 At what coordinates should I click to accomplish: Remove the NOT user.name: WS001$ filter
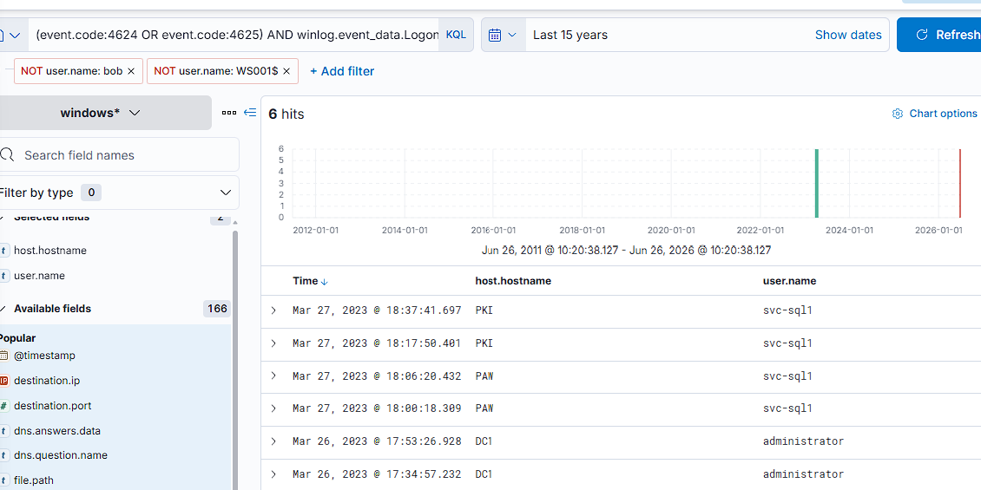tap(286, 71)
